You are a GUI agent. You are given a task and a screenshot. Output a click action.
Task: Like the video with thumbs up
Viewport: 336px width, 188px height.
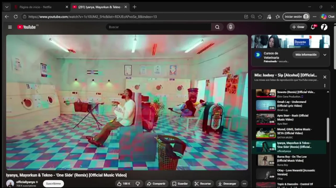(124, 184)
